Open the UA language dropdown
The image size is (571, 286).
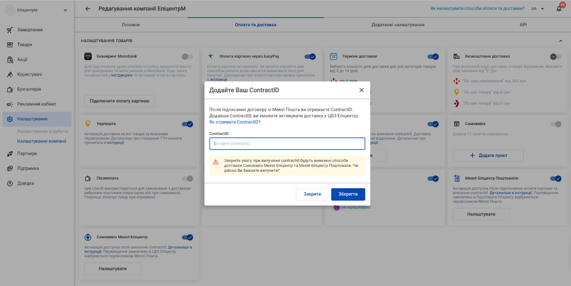(x=538, y=9)
